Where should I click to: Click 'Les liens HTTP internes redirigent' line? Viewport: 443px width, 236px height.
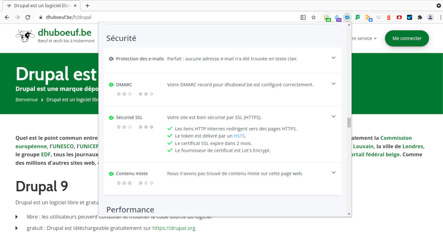point(236,129)
